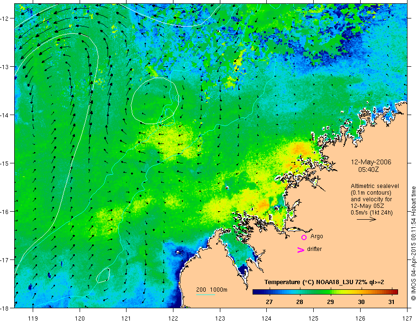Screen dimensions: 417x322
Task: Click latitude axis label -16
Action: (x=5, y=212)
